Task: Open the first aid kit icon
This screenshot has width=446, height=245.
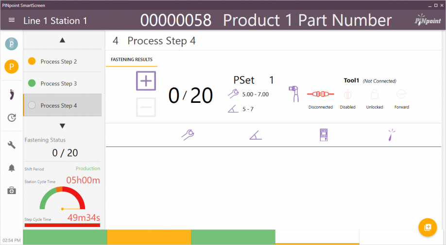Action: (x=12, y=191)
